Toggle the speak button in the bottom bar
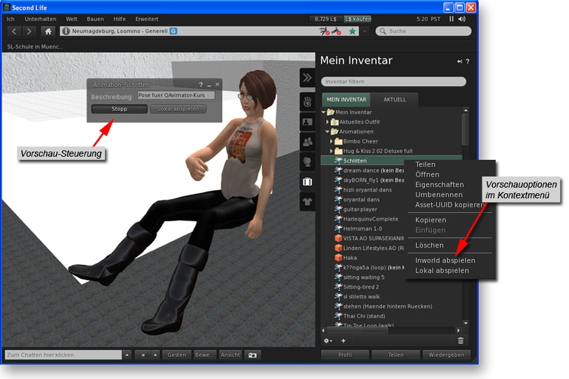Image resolution: width=569 pixels, height=379 pixels. click(x=144, y=355)
